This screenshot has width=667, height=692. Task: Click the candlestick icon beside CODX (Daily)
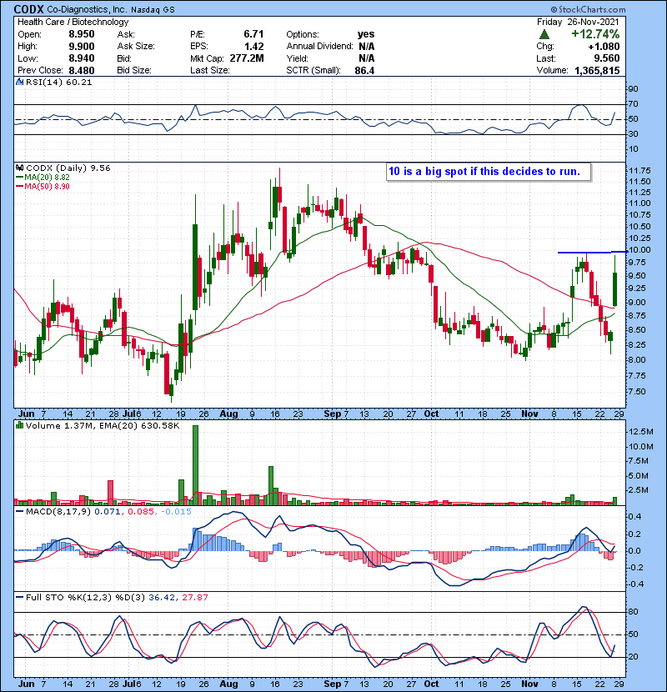point(19,168)
